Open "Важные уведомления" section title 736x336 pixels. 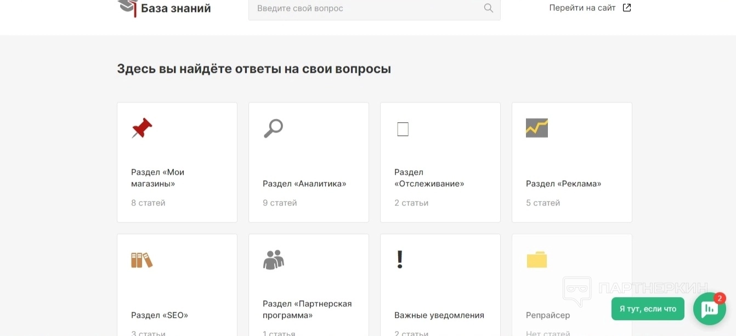tap(439, 315)
